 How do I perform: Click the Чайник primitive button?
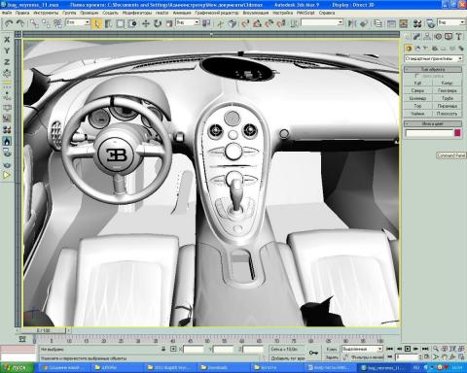(417, 114)
